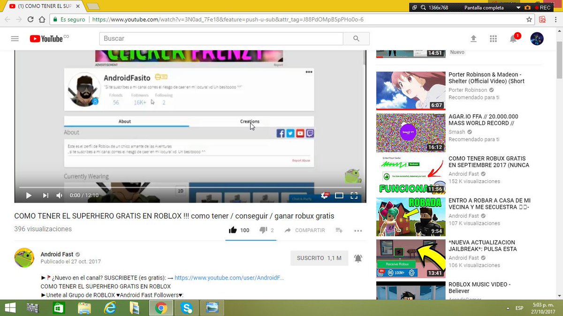This screenshot has height=316, width=563.
Task: Open Windows Store from taskbar
Action: [x=58, y=308]
